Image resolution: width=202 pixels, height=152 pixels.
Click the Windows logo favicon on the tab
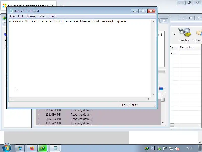coord(4,5)
